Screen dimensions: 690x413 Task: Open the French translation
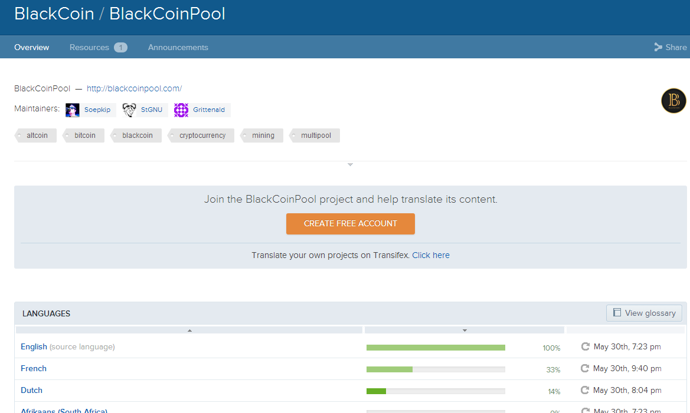(x=34, y=369)
